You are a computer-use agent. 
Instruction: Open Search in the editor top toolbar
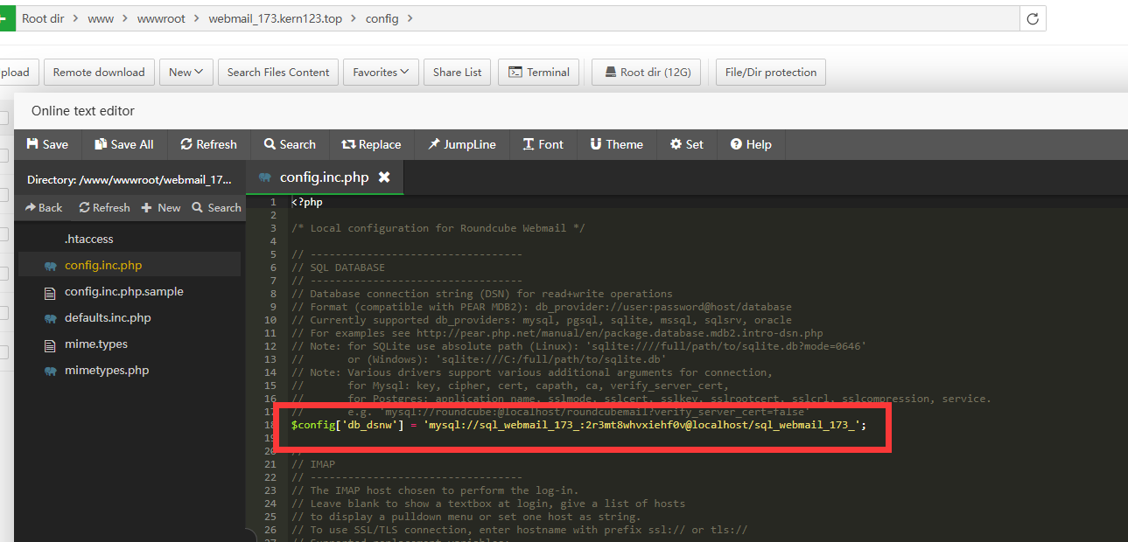289,144
